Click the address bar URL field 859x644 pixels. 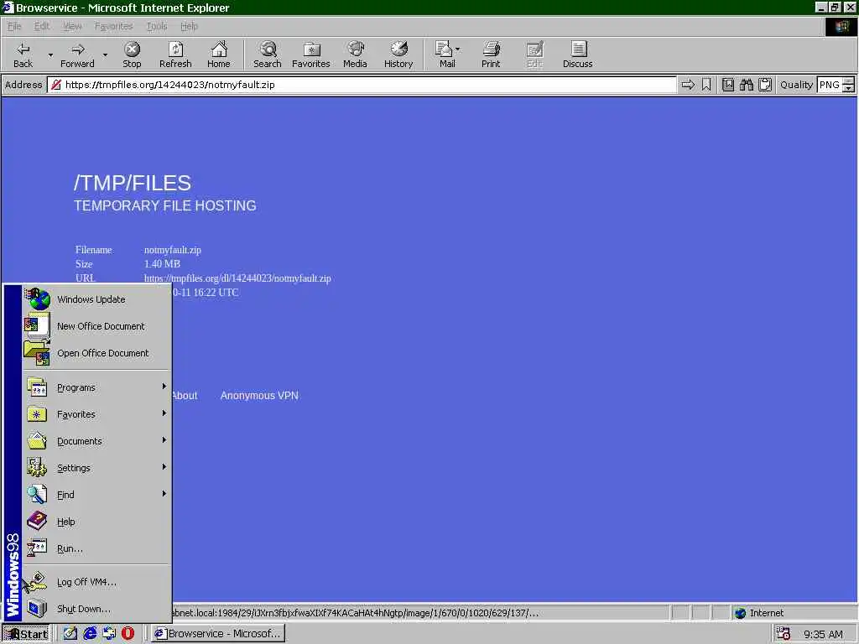point(362,85)
